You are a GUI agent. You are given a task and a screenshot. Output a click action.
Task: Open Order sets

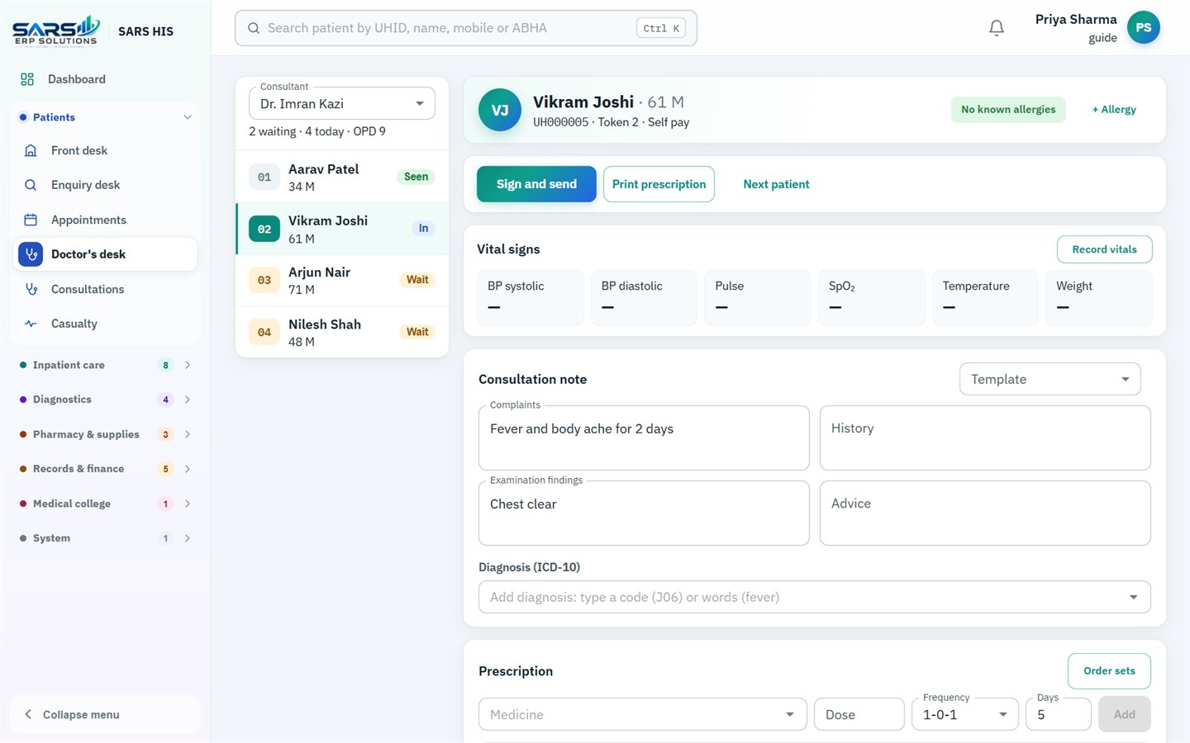click(x=1109, y=671)
